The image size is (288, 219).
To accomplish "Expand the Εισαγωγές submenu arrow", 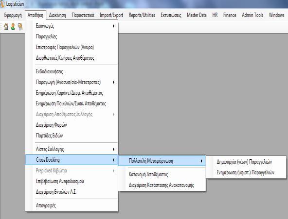I will tap(113, 26).
